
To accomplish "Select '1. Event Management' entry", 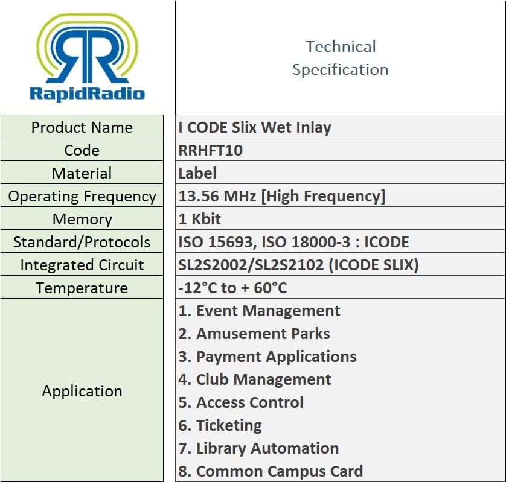I will point(259,311).
